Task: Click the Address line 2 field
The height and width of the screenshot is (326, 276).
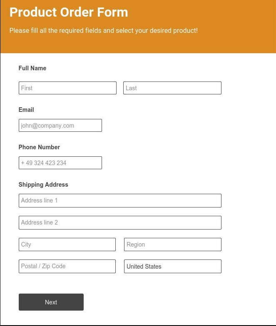Action: [x=120, y=222]
